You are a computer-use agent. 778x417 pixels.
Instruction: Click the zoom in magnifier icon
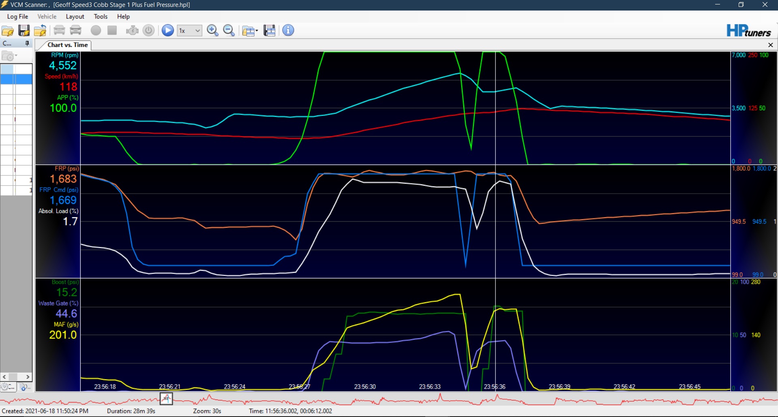212,30
